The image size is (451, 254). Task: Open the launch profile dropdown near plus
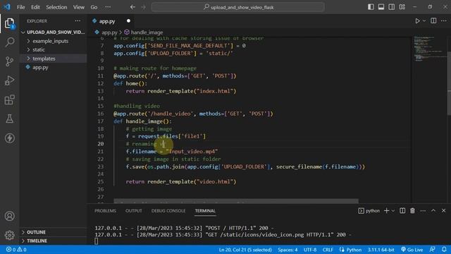click(x=393, y=211)
